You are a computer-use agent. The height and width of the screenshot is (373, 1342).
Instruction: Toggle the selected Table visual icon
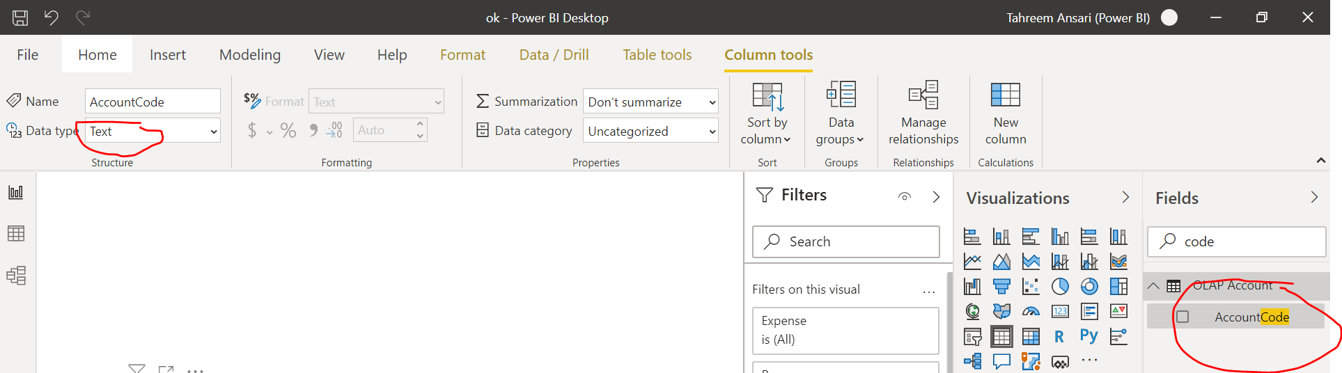pyautogui.click(x=1001, y=337)
